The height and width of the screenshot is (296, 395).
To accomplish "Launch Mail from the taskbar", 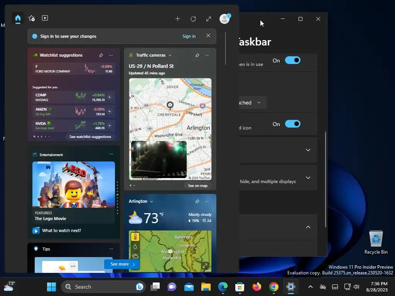I will point(189,287).
